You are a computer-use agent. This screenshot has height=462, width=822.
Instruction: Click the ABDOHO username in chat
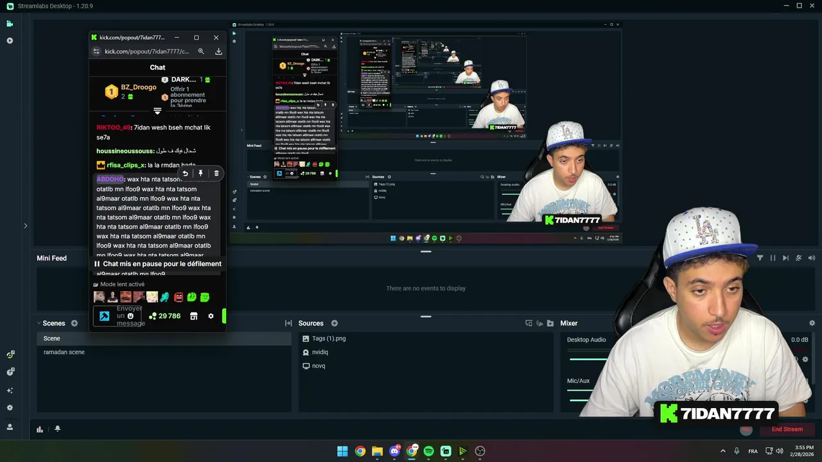coord(110,180)
